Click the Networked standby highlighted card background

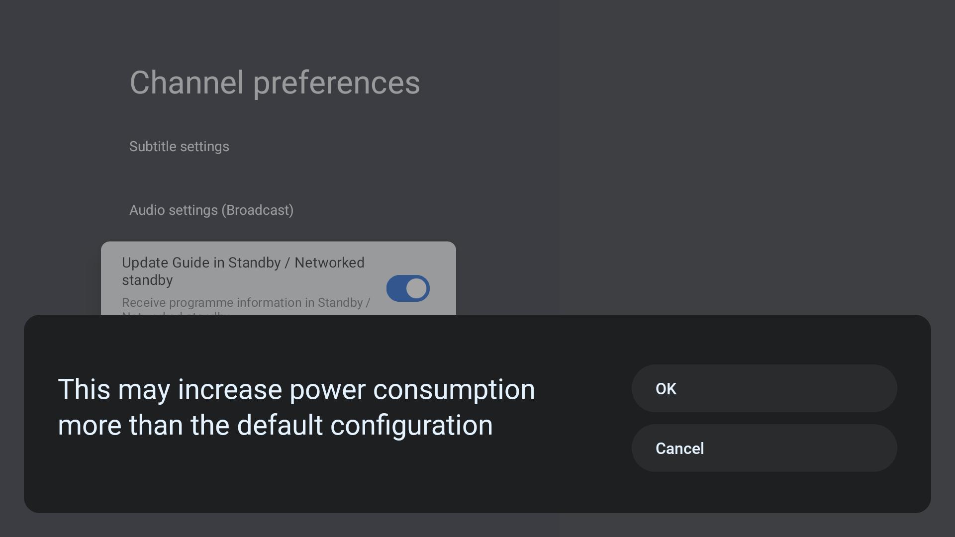(x=279, y=278)
